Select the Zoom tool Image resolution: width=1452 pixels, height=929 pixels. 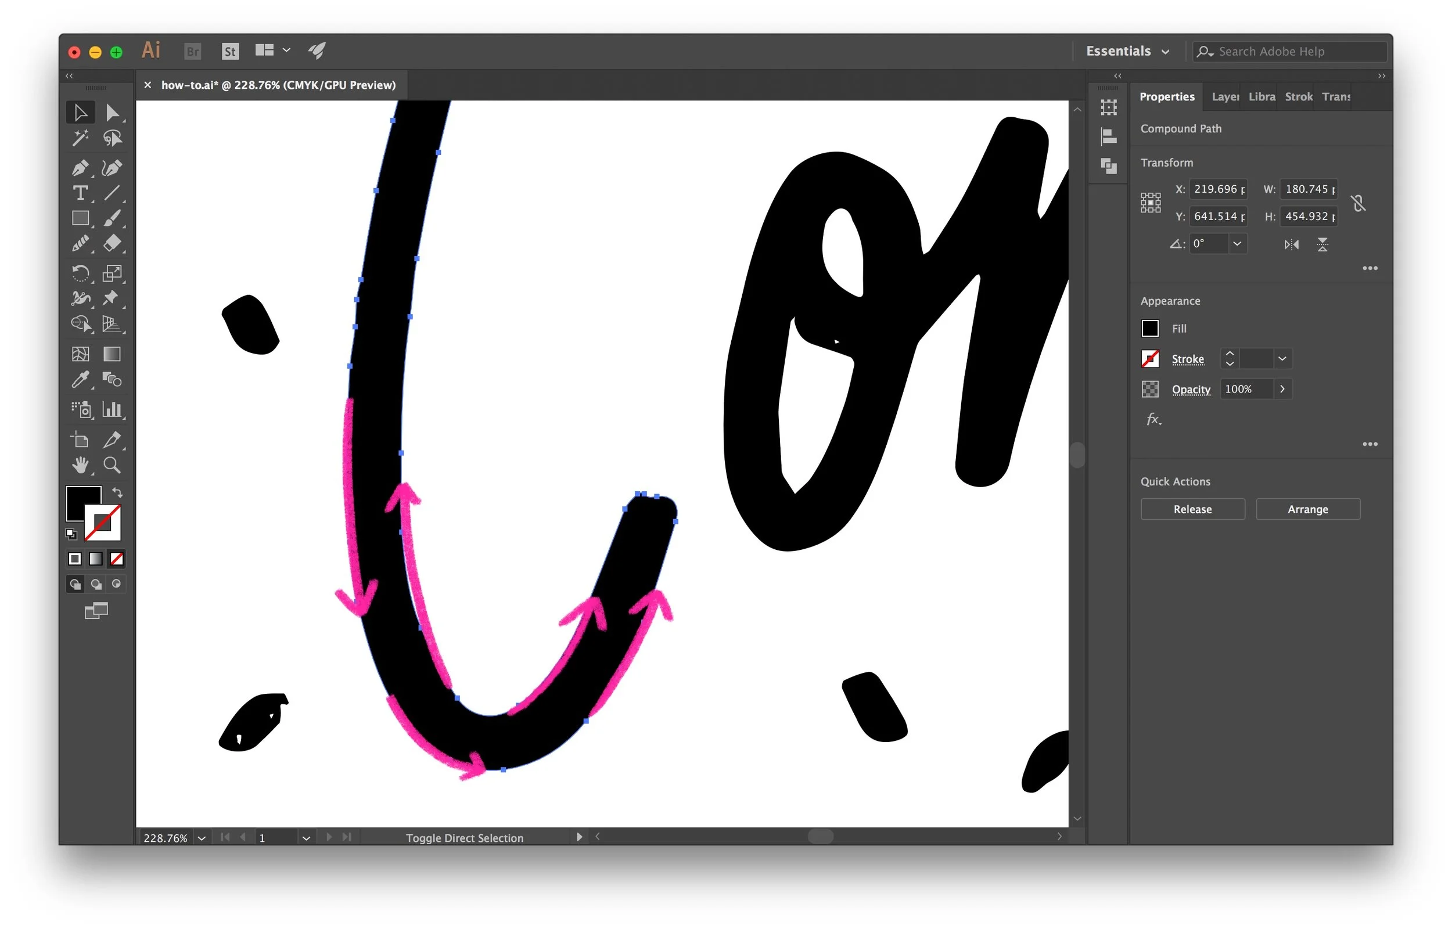(x=112, y=465)
